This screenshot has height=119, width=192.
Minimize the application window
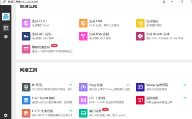[x=172, y=2]
